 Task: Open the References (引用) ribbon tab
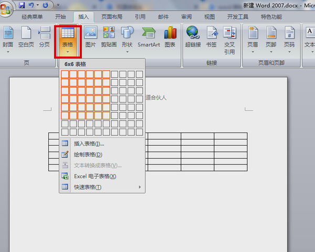[x=140, y=17]
